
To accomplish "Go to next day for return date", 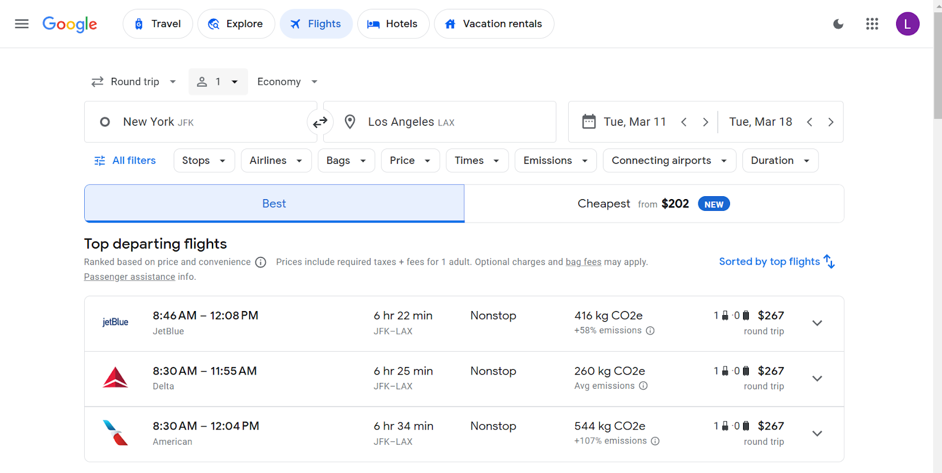I will pos(831,122).
